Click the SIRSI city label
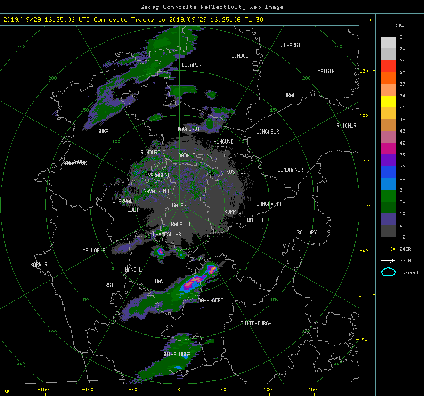 point(106,285)
